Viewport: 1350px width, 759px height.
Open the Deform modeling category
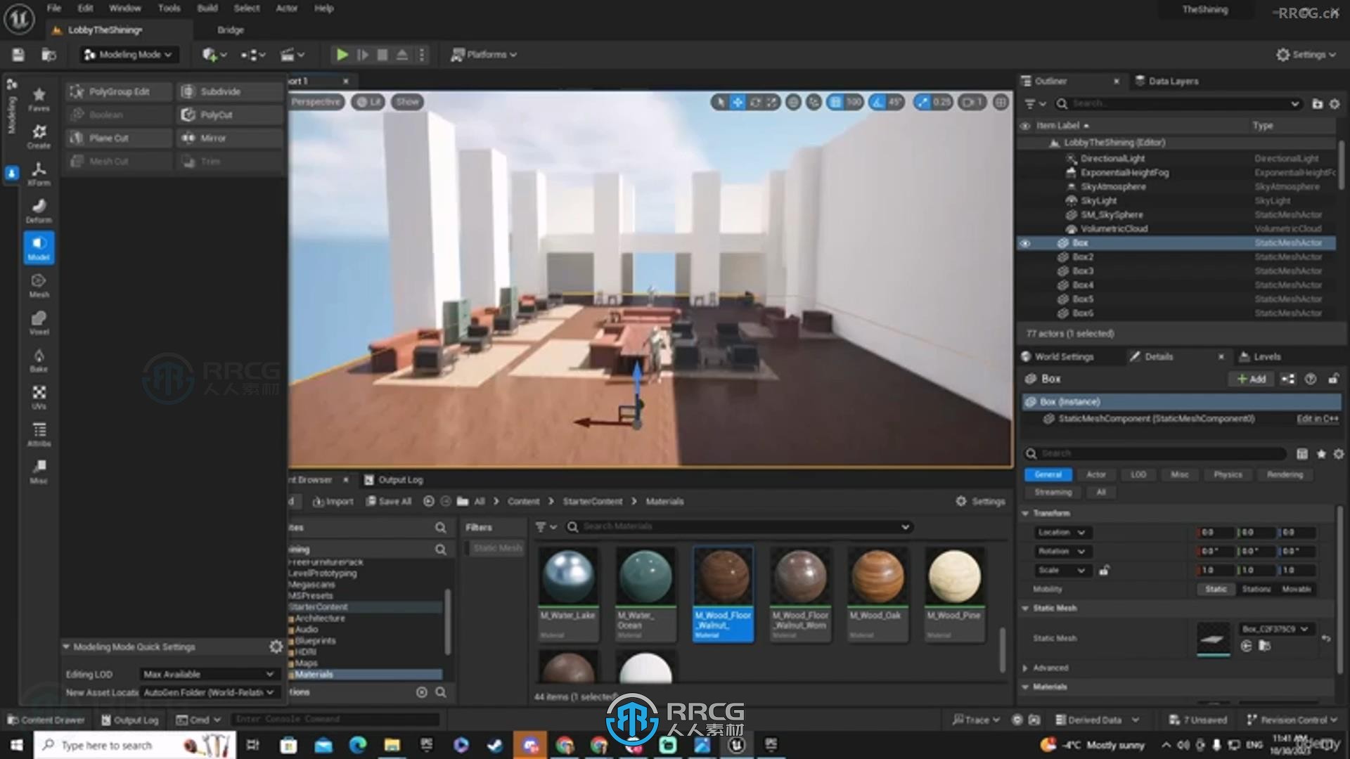pos(39,211)
